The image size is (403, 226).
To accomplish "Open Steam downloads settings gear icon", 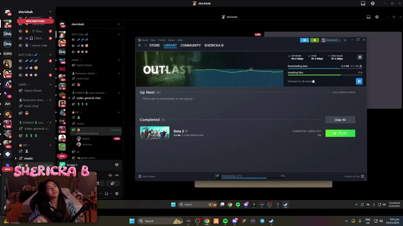I will pyautogui.click(x=360, y=57).
